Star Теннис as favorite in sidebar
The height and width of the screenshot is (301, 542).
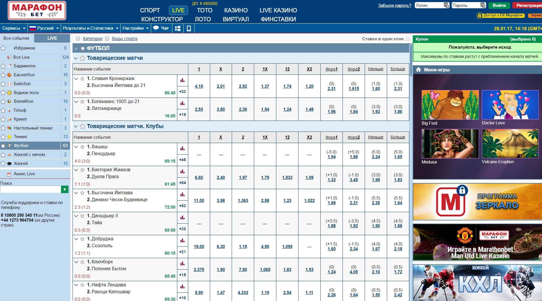[x=3, y=137]
